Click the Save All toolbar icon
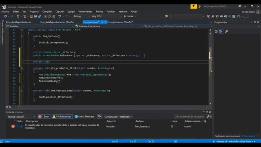The image size is (261, 147). tap(40, 16)
